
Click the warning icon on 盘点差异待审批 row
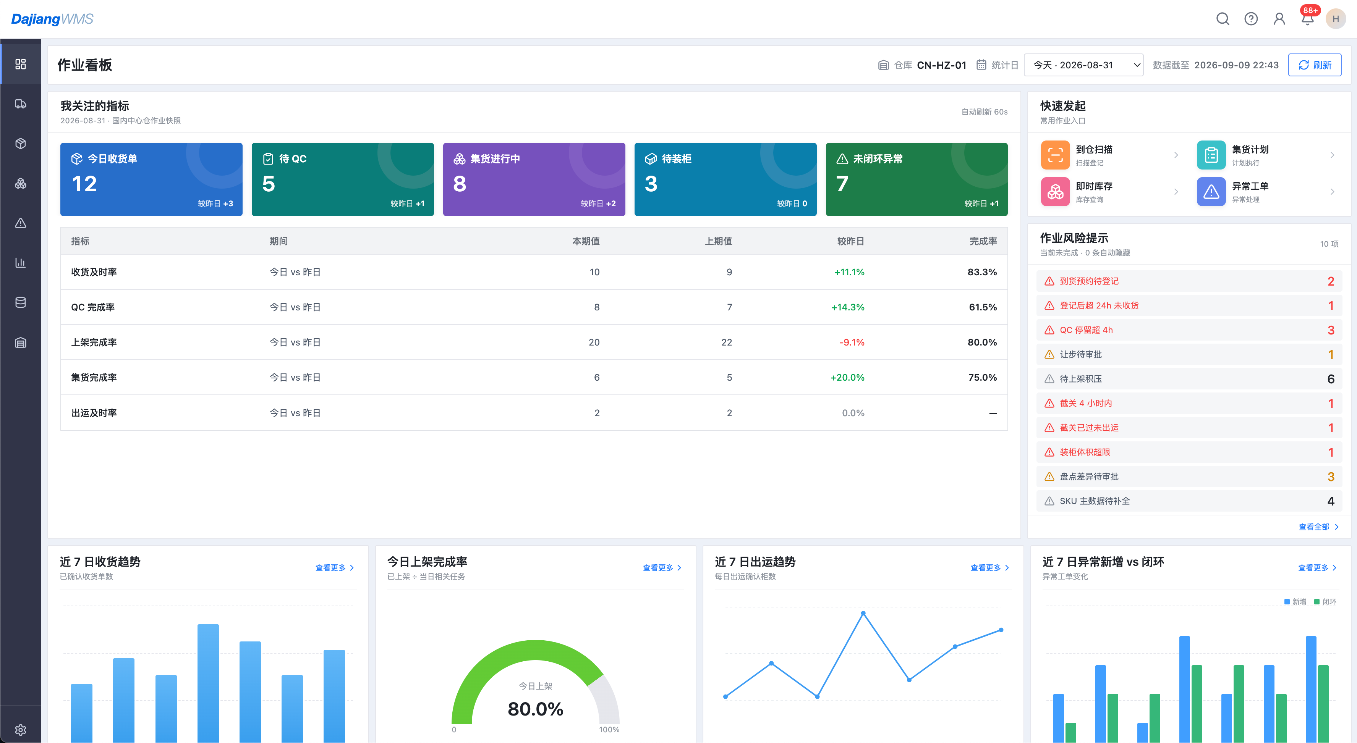pyautogui.click(x=1049, y=476)
